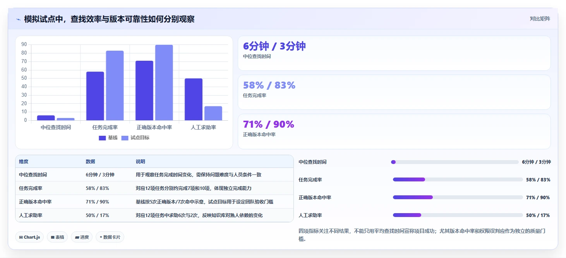Screen dimensions: 566x258
Task: Click the 人工求助率 x-axis label
Action: point(203,127)
